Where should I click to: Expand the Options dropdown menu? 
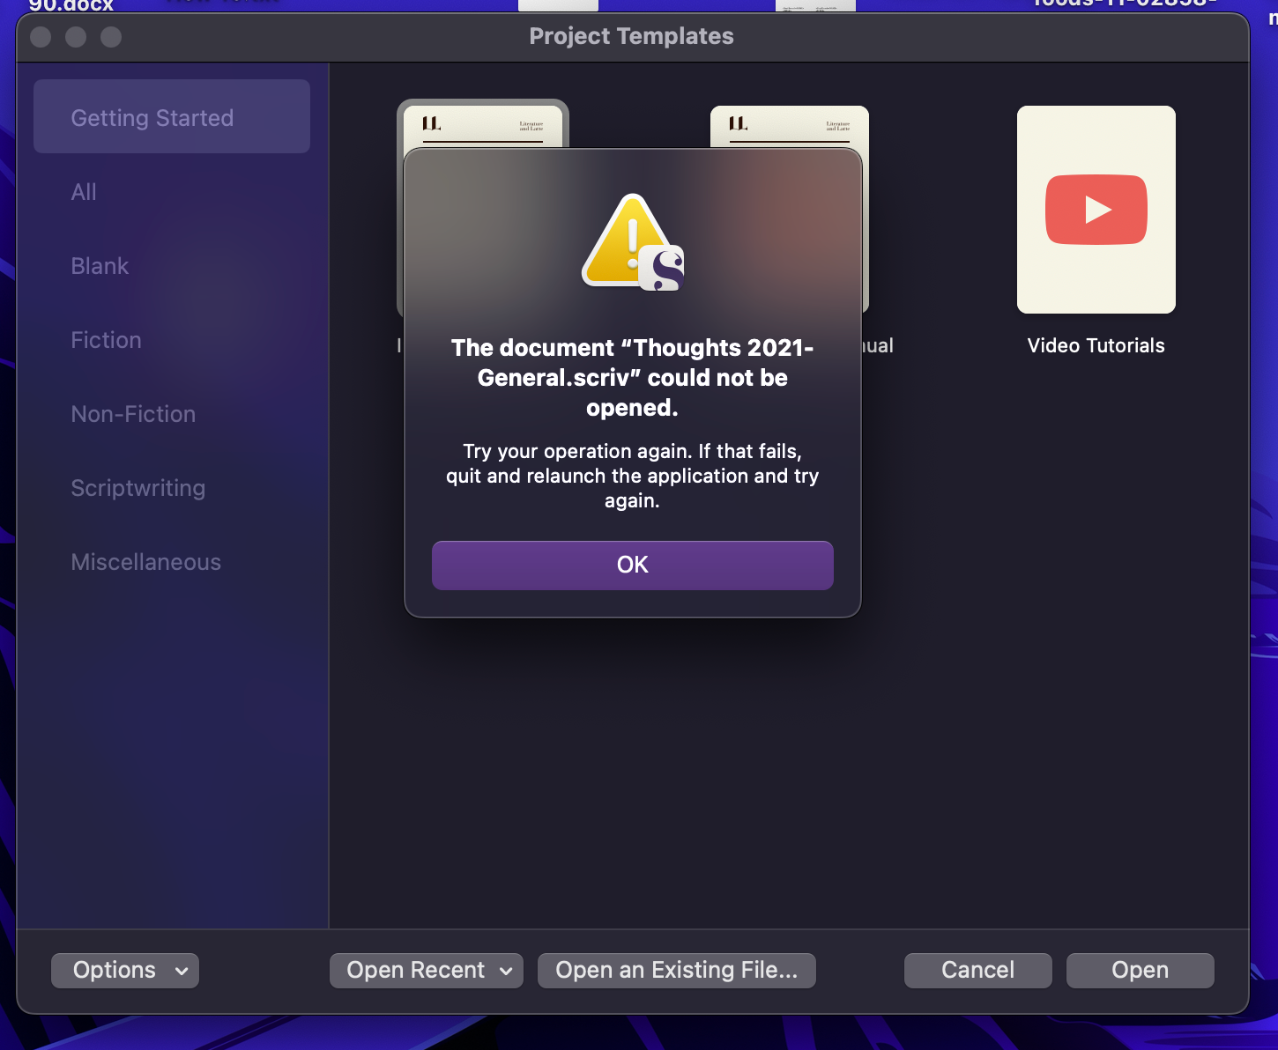point(125,970)
